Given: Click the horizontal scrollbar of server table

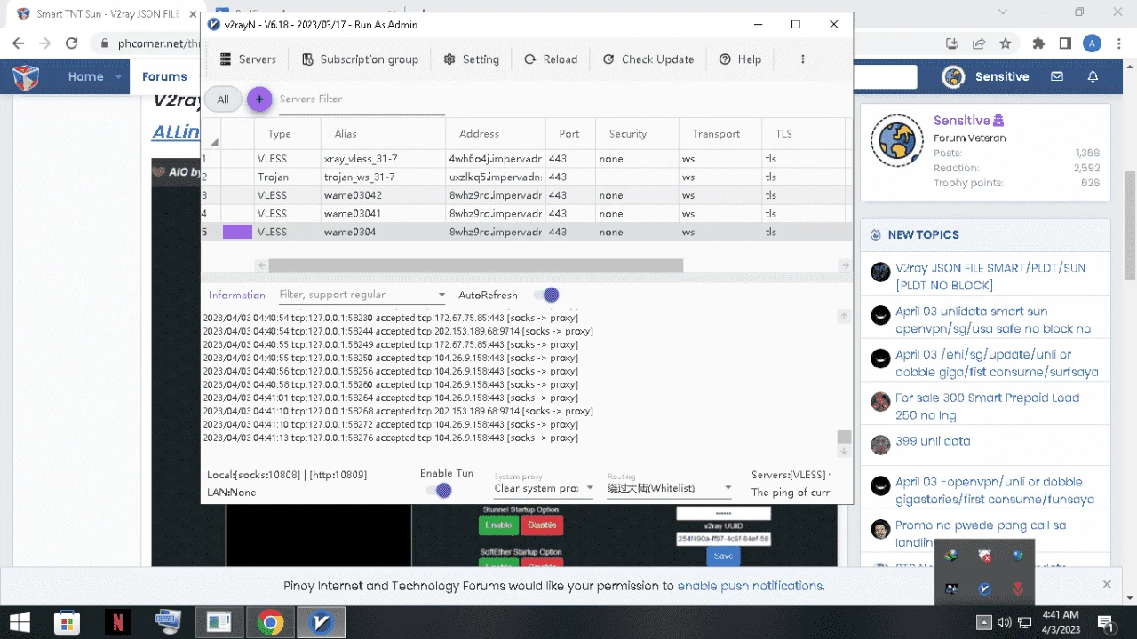Looking at the screenshot, I should (476, 266).
